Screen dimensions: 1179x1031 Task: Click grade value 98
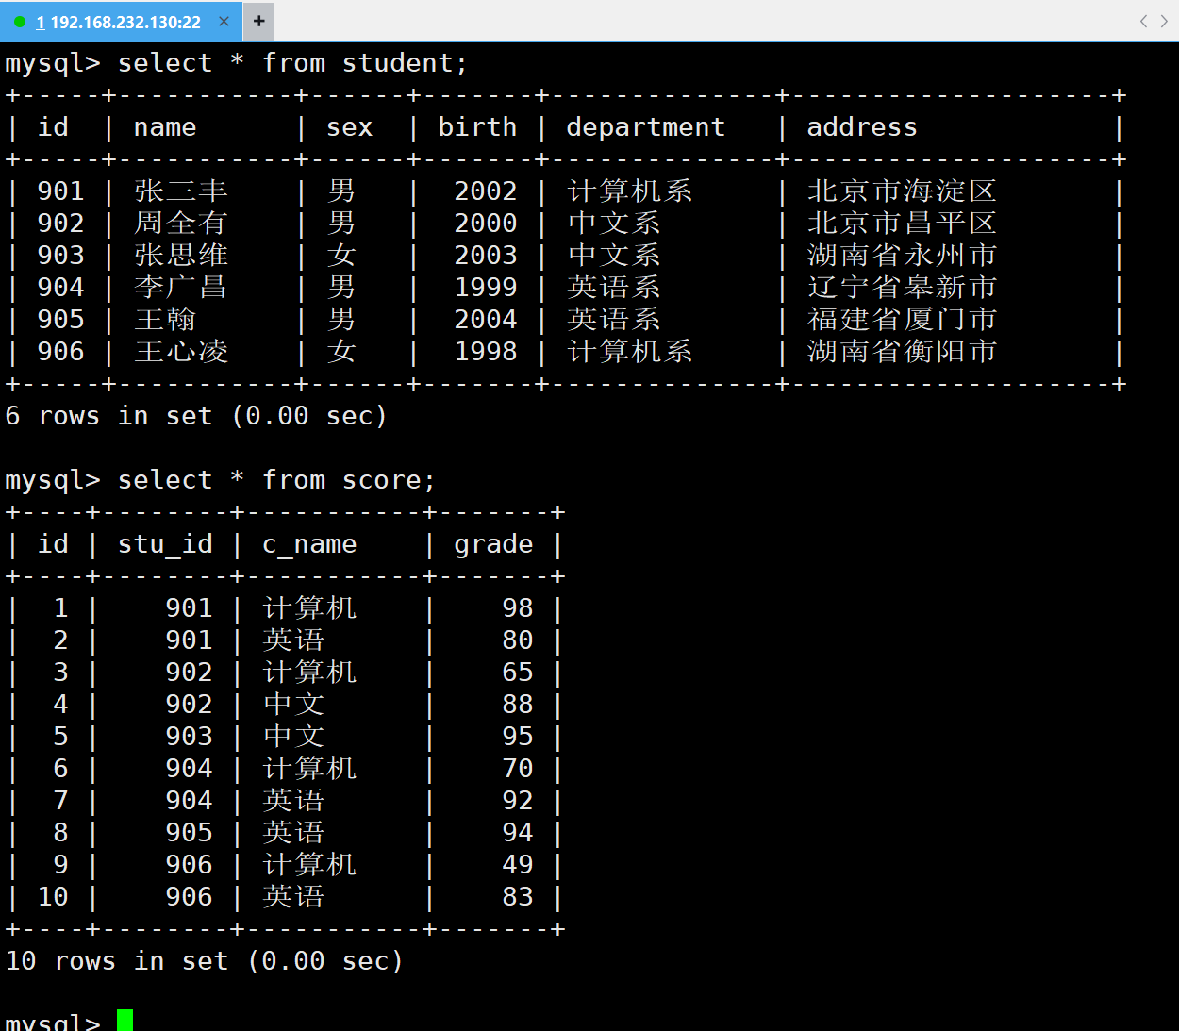[x=518, y=607]
